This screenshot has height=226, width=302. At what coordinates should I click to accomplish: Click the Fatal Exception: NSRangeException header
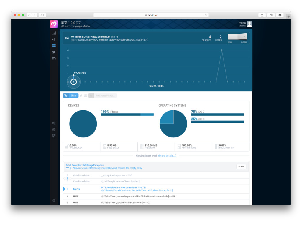85,165
